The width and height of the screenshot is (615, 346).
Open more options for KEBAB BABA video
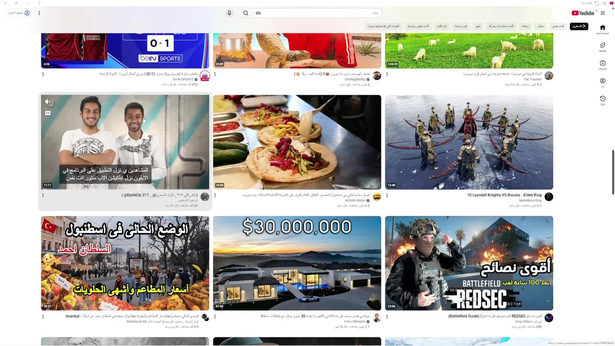(215, 195)
